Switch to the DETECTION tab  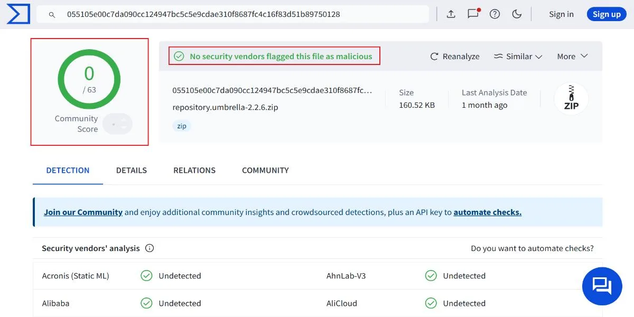click(x=68, y=170)
